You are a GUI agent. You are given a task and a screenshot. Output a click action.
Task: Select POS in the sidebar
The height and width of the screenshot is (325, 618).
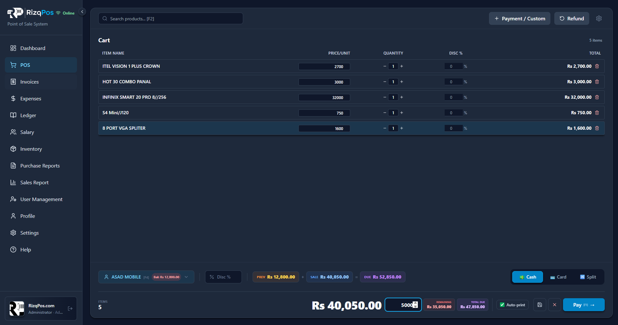pos(41,65)
